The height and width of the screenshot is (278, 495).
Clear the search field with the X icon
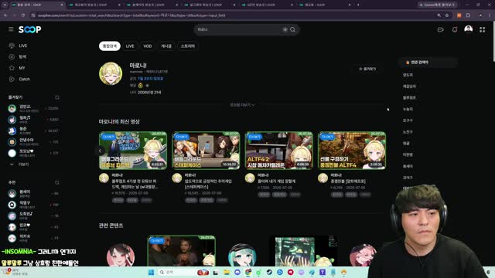tap(285, 29)
